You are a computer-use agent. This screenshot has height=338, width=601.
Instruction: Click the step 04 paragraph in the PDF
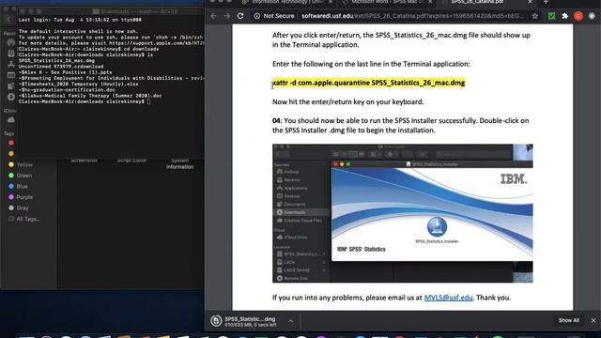pos(401,125)
